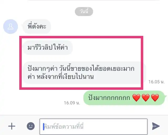This screenshot has height=135, width=168.
Task: Click the word 'ปังมากกกกกกก' in green bubble
Action: point(109,98)
